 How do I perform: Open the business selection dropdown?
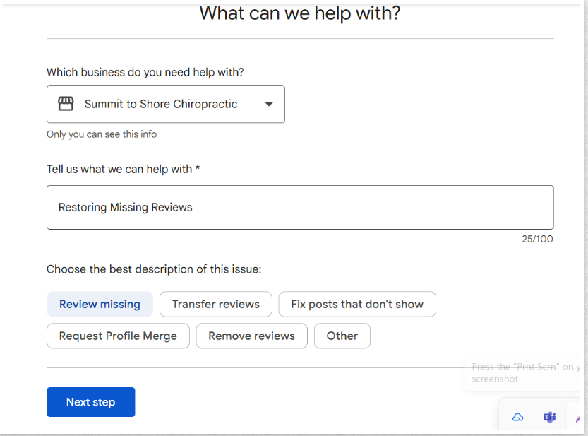click(x=165, y=104)
